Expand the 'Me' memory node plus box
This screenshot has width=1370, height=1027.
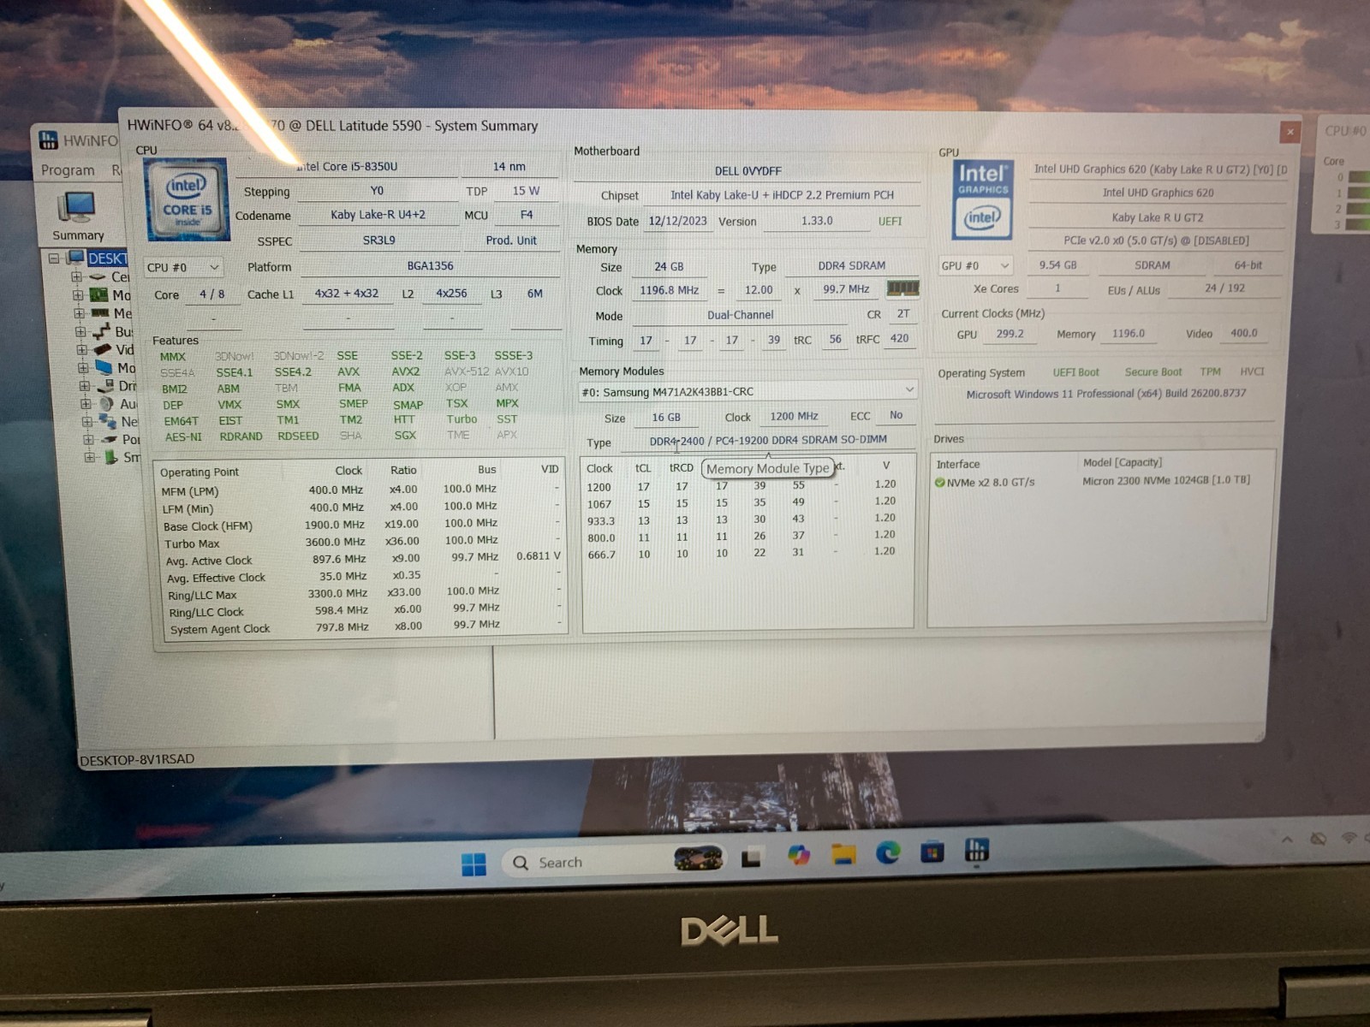point(79,313)
